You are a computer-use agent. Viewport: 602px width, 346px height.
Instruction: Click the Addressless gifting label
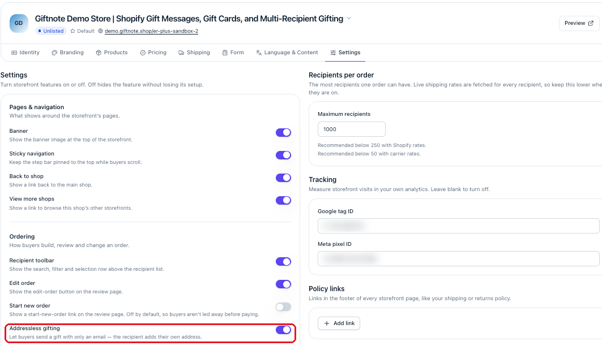(35, 328)
